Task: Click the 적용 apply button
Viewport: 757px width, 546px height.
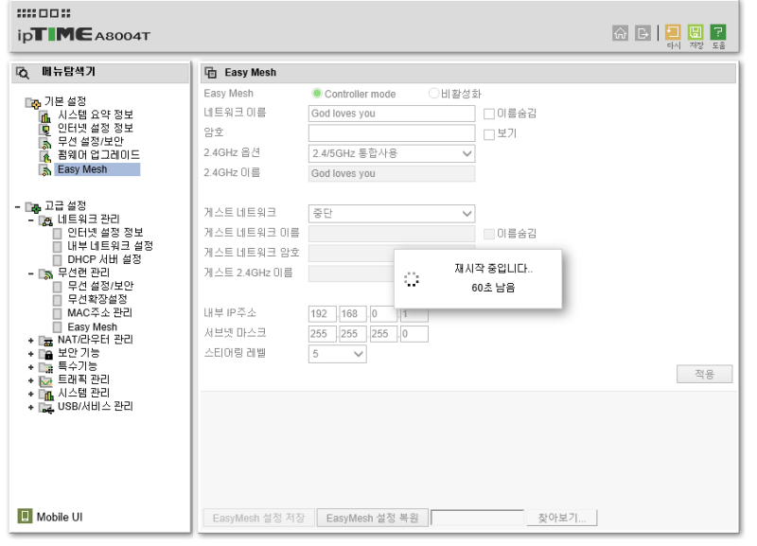Action: (704, 374)
